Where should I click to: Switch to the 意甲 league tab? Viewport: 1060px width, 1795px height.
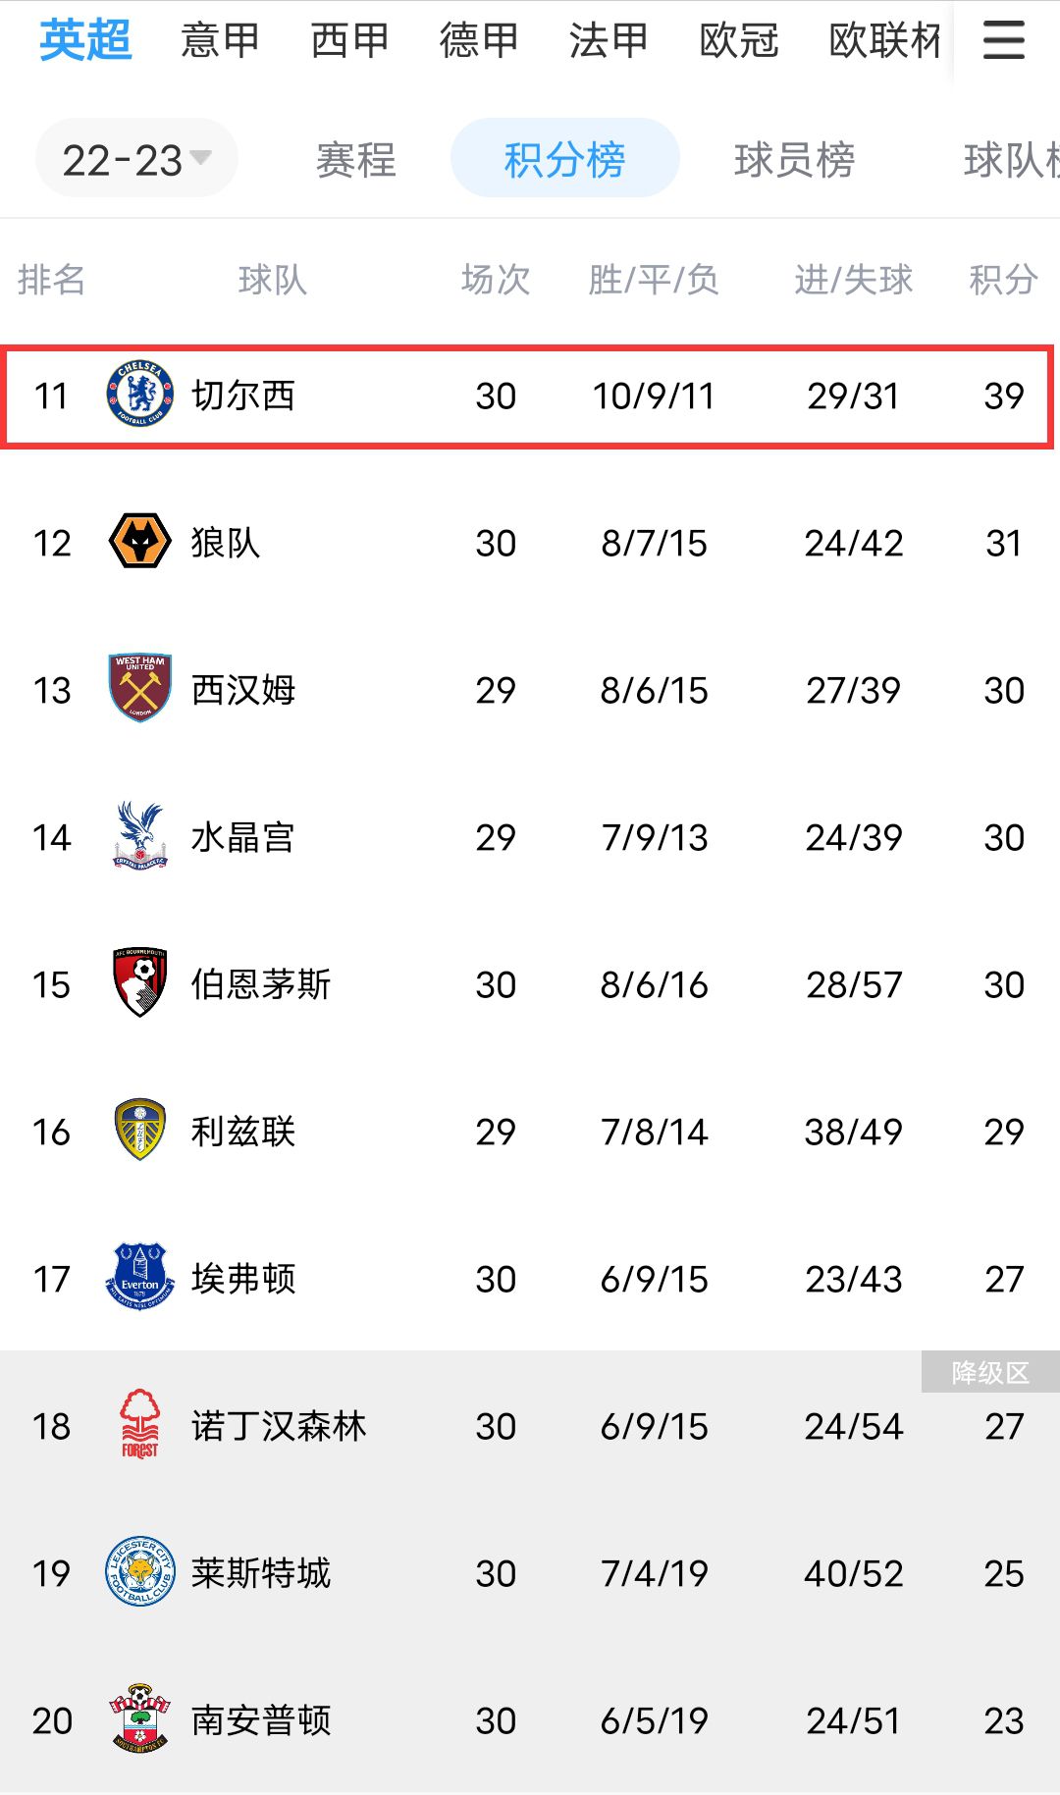(x=220, y=40)
